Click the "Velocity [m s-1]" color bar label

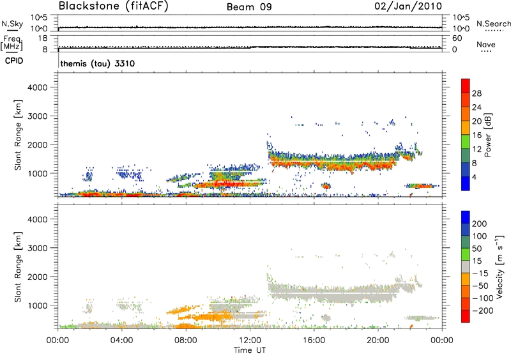500,267
